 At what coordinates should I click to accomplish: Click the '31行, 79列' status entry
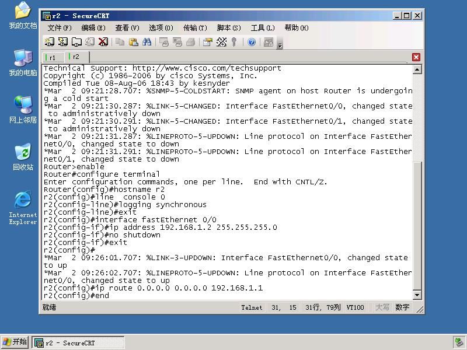coord(323,307)
